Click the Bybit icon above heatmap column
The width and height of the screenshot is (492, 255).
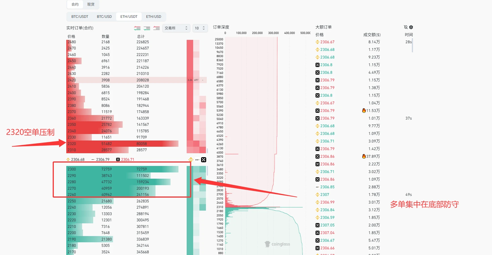click(197, 160)
